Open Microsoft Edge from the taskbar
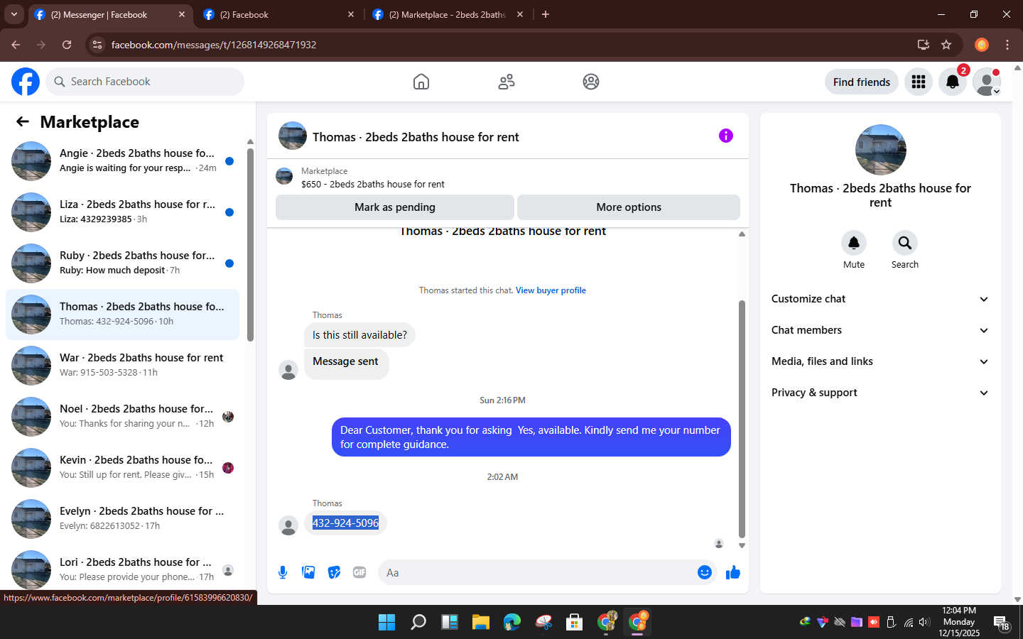Viewport: 1023px width, 639px height. click(x=512, y=622)
